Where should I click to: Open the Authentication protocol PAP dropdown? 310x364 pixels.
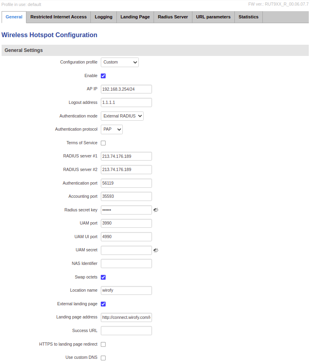(x=112, y=129)
